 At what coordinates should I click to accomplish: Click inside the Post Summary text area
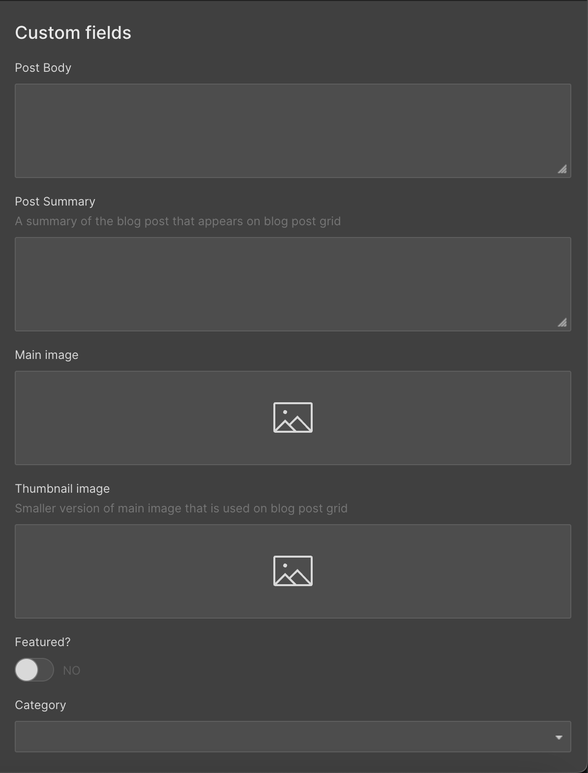[293, 284]
